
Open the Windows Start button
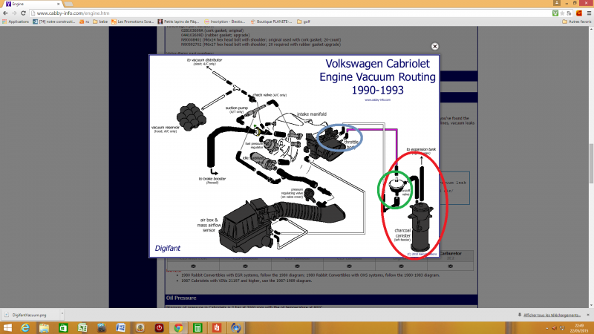7,327
